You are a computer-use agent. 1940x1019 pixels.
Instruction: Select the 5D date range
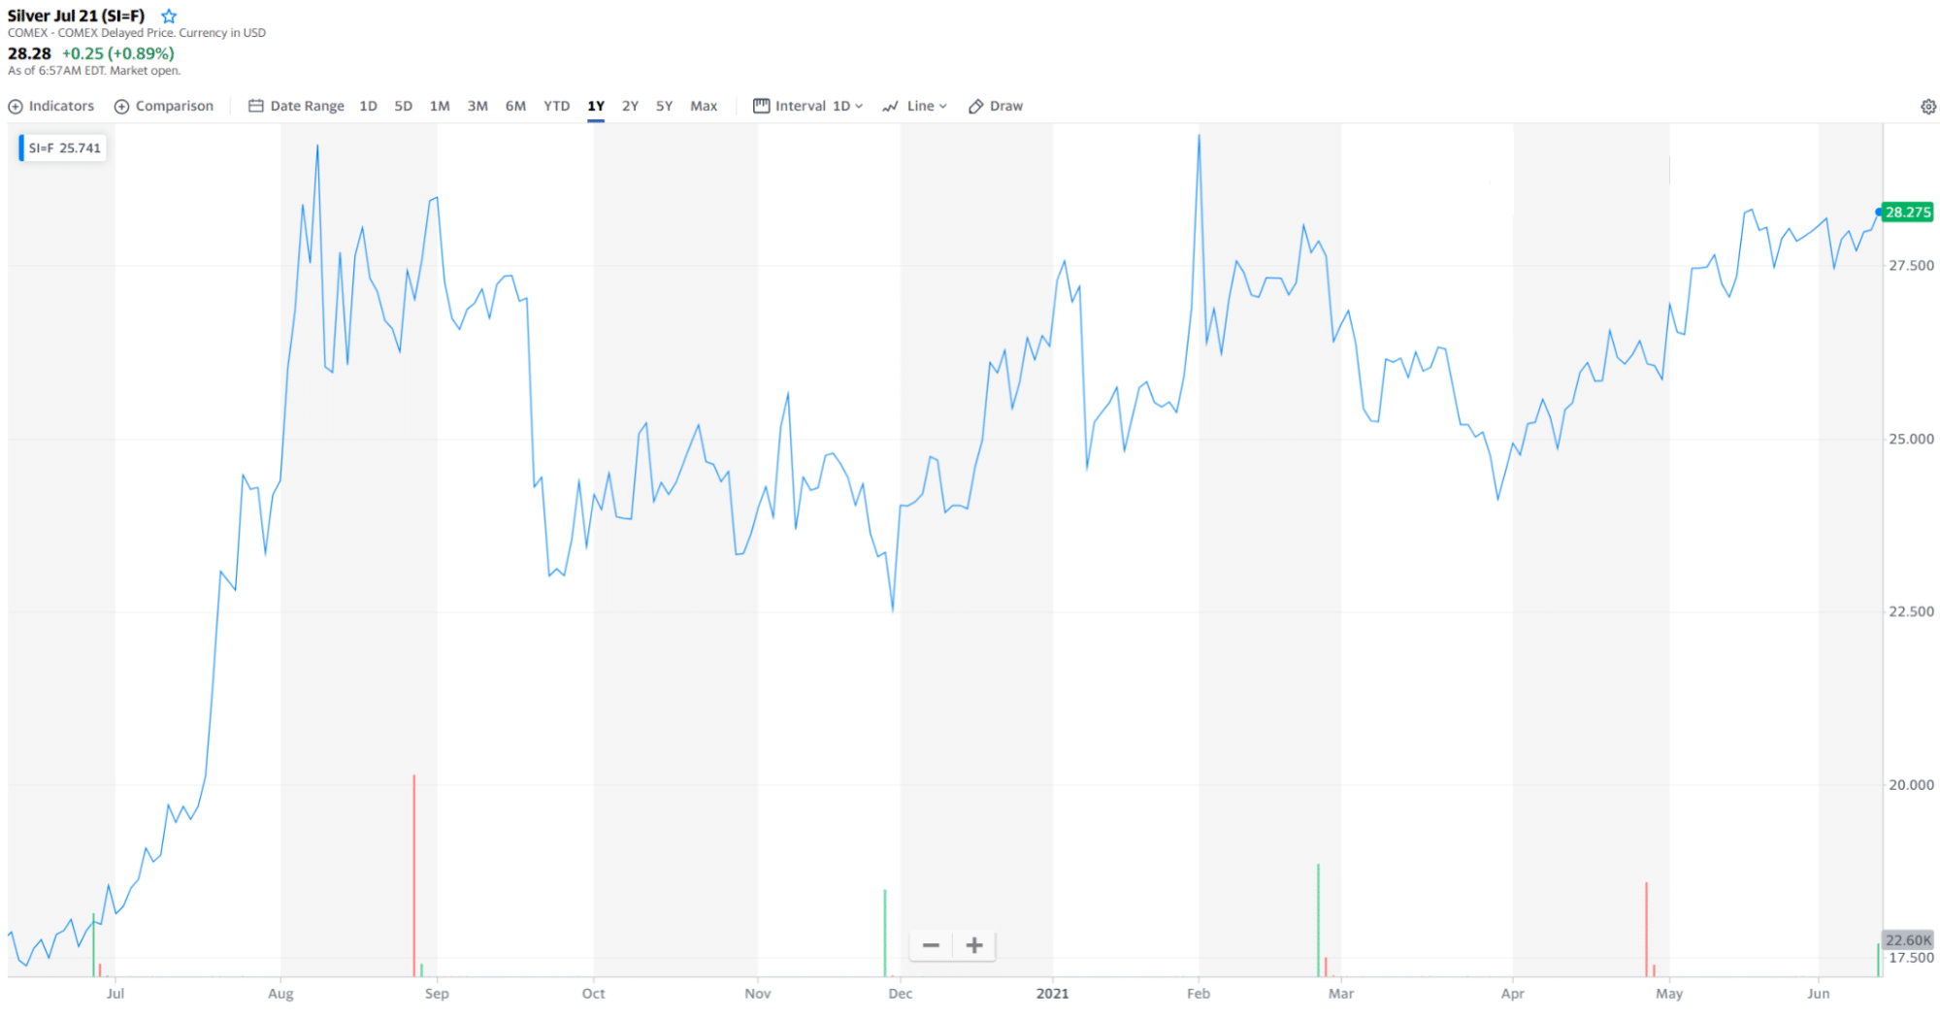pos(404,106)
